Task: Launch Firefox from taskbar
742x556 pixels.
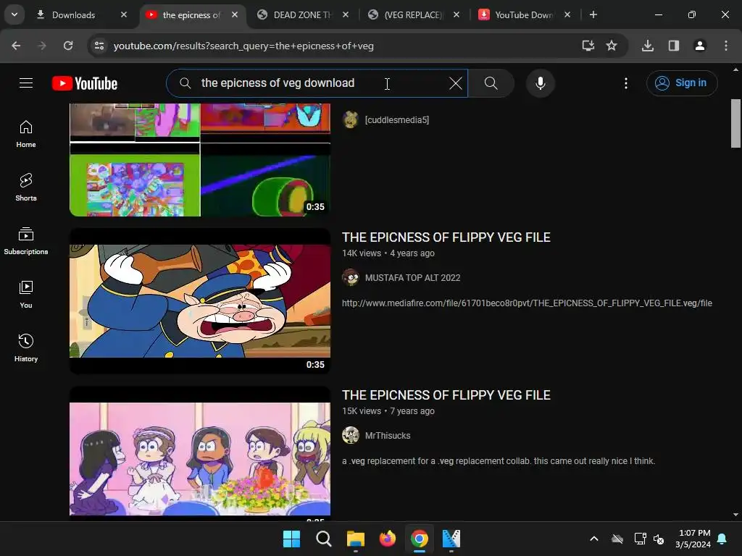Action: [388, 539]
